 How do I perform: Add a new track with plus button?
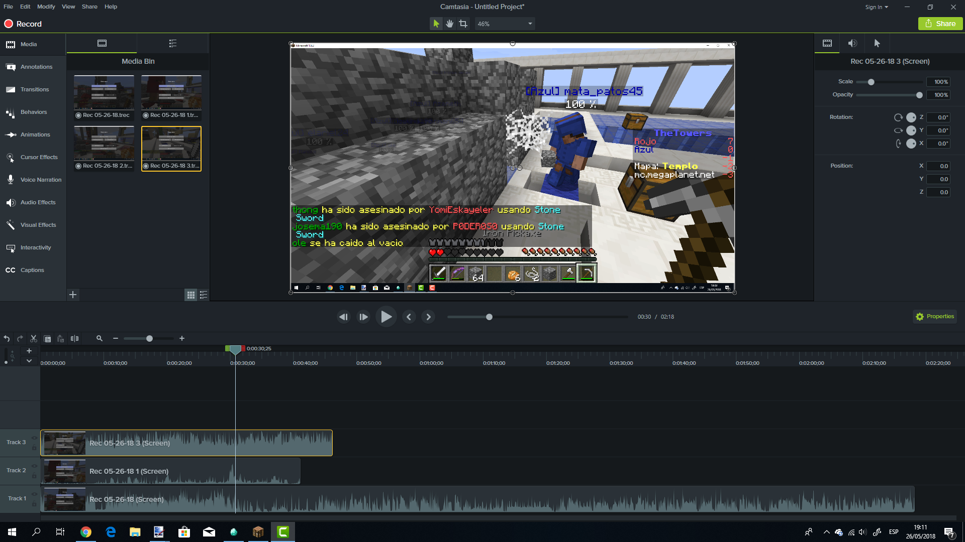point(29,351)
